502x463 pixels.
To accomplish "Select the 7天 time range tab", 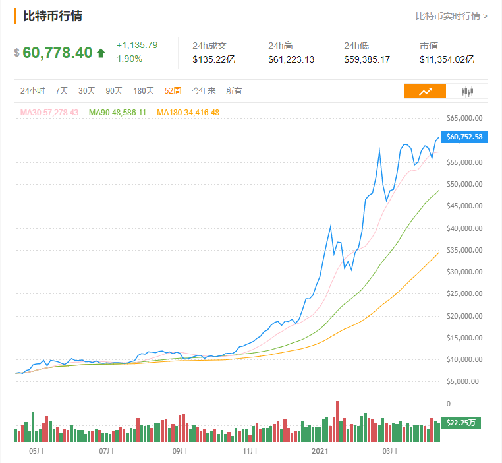I will [x=61, y=91].
